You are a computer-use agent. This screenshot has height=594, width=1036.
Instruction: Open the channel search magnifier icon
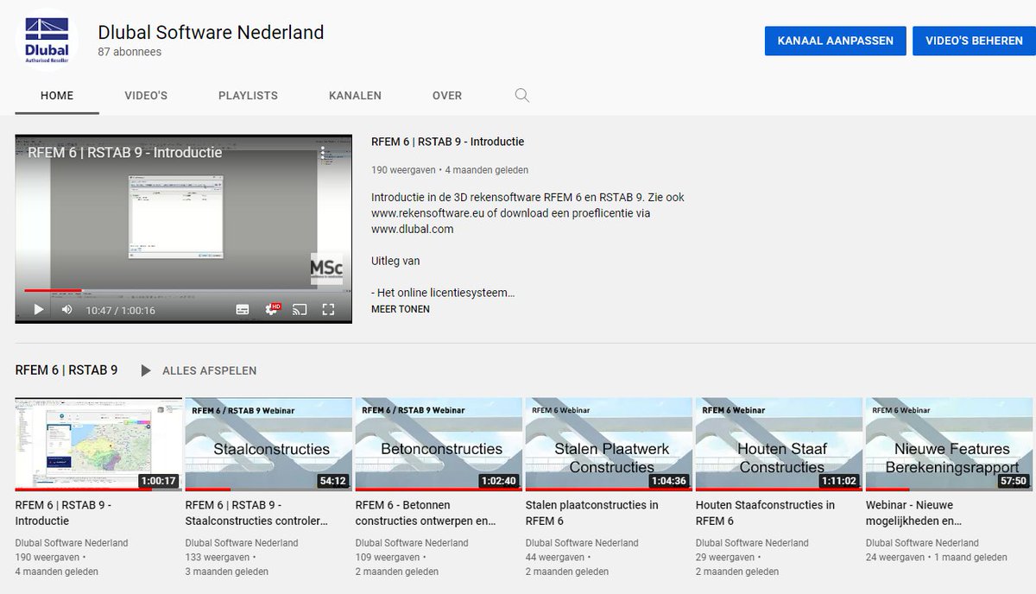(x=521, y=95)
